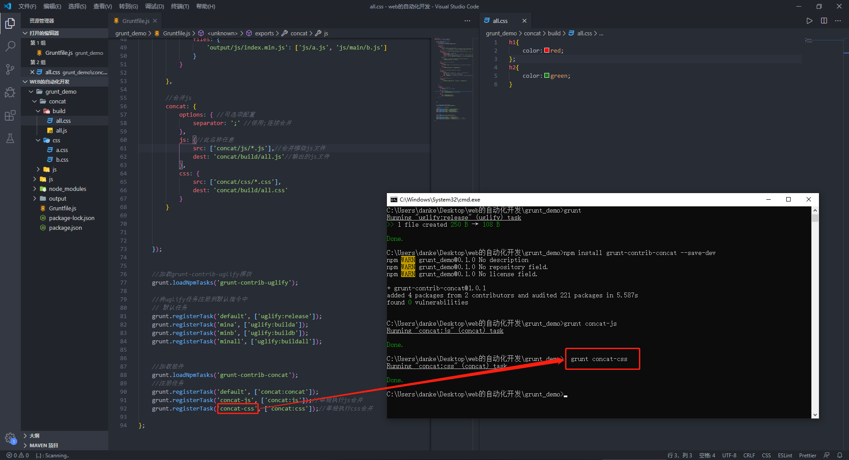Split the all.css editor
Screen dimensions: 849x460
(x=824, y=21)
